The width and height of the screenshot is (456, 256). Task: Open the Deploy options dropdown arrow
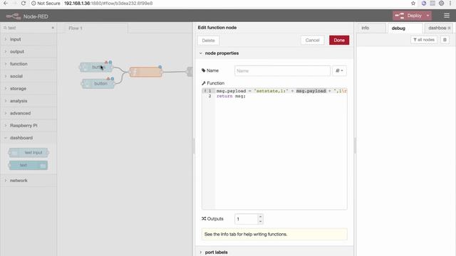pyautogui.click(x=427, y=16)
